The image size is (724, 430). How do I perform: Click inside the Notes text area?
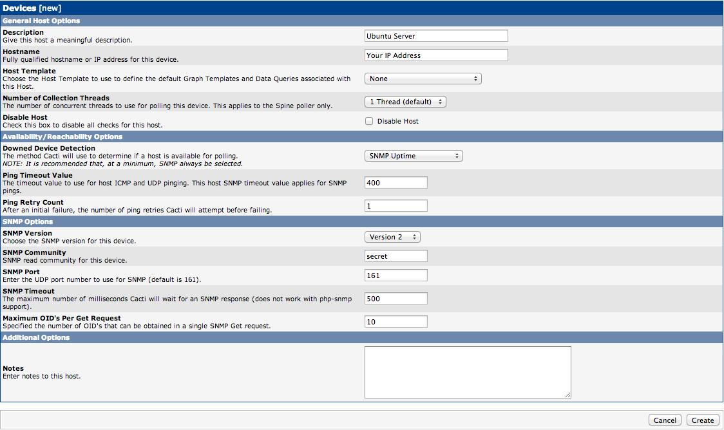[468, 372]
